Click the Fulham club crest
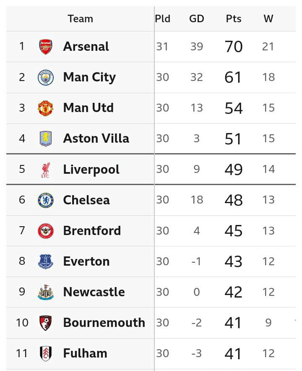Screen dimensions: 302x371 click(46, 353)
